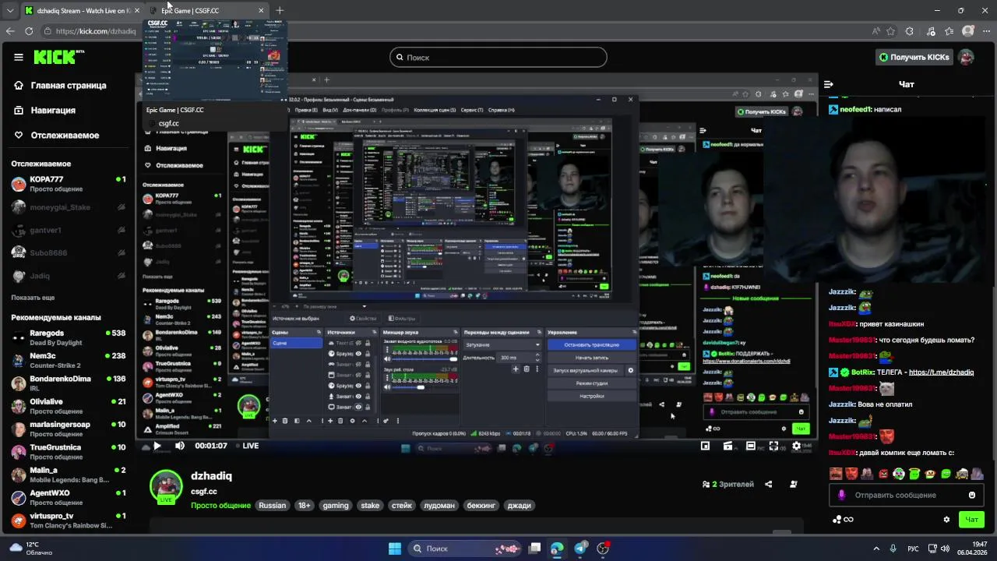Go back in the browser

click(10, 31)
